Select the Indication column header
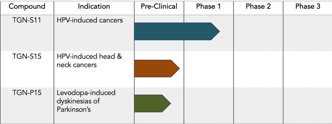 (94, 7)
